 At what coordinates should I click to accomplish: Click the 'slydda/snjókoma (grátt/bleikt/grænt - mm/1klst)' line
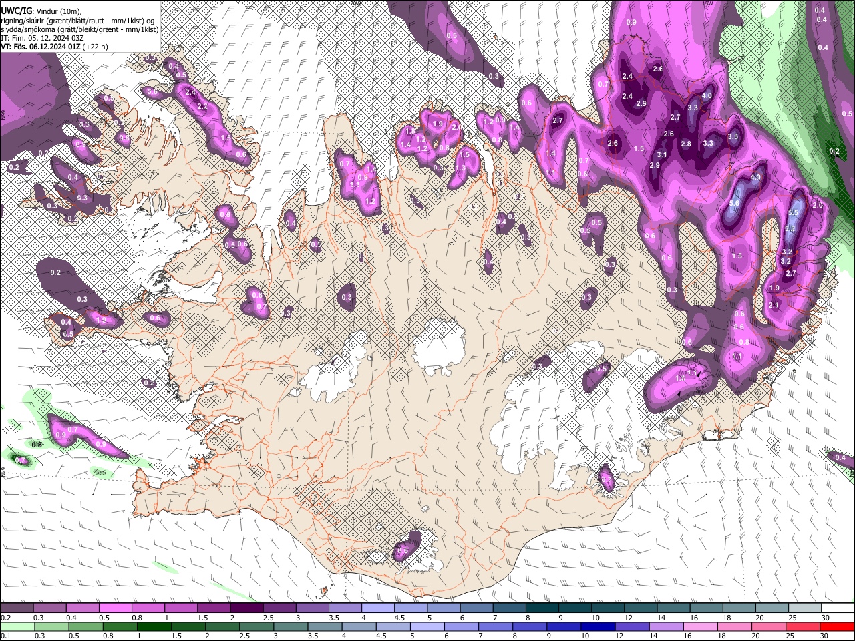pos(79,29)
